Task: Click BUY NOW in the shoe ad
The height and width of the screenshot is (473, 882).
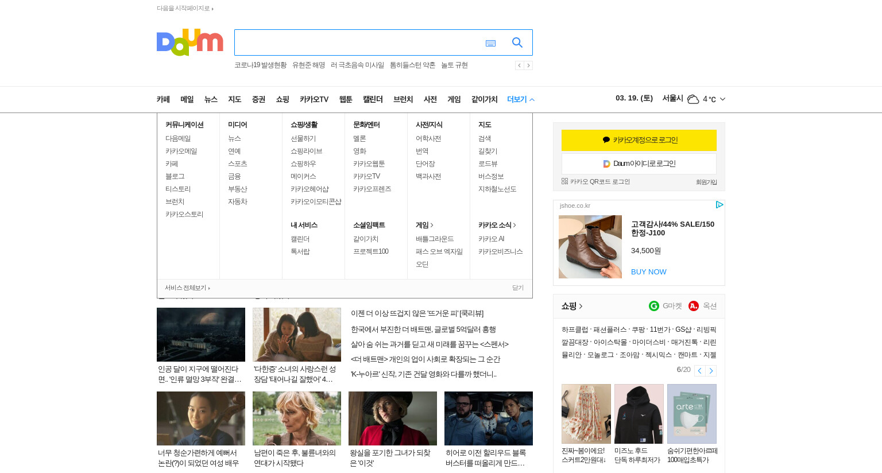Action: 649,272
